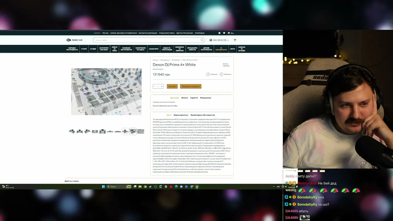Switch to the Доставка tab
This screenshot has height=221, width=393.
(x=175, y=98)
